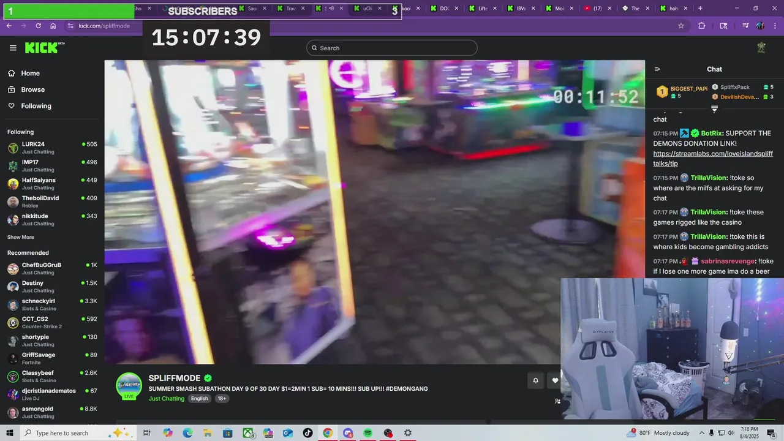The image size is (784, 441).
Task: Bookmark this page with star icon
Action: pos(680,26)
